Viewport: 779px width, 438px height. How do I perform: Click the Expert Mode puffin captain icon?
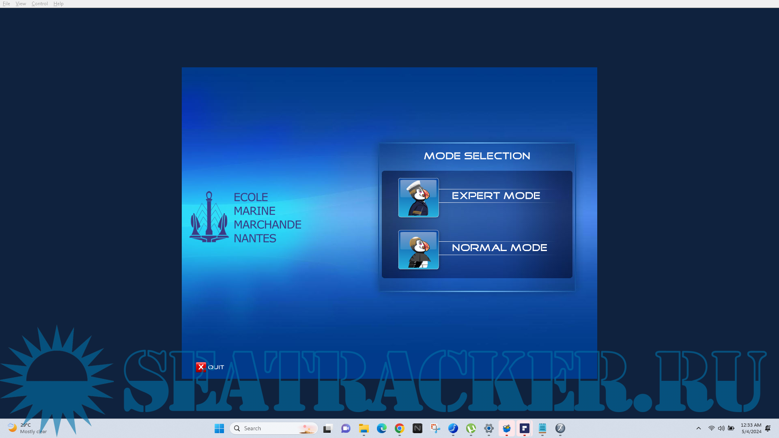tap(418, 198)
